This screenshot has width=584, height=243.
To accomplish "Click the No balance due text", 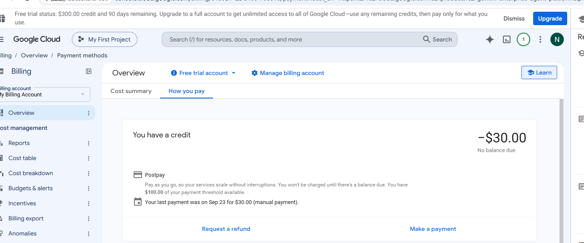I will click(496, 150).
